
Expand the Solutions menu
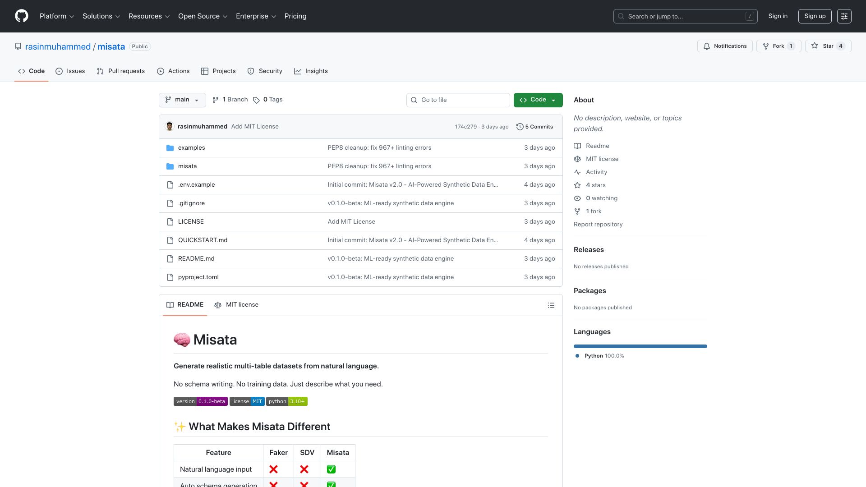pos(101,16)
